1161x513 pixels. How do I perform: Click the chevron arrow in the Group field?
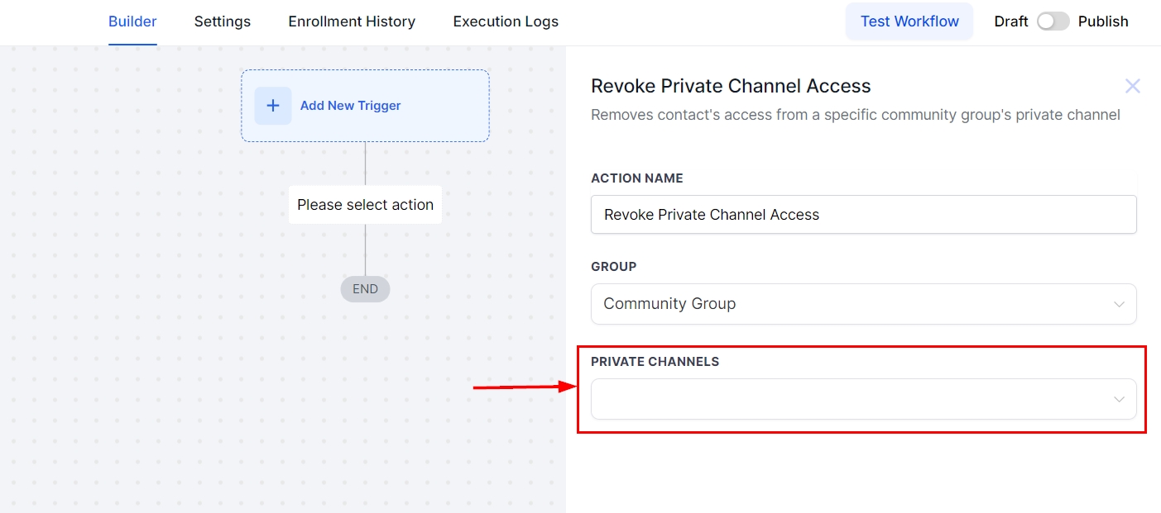click(x=1119, y=304)
